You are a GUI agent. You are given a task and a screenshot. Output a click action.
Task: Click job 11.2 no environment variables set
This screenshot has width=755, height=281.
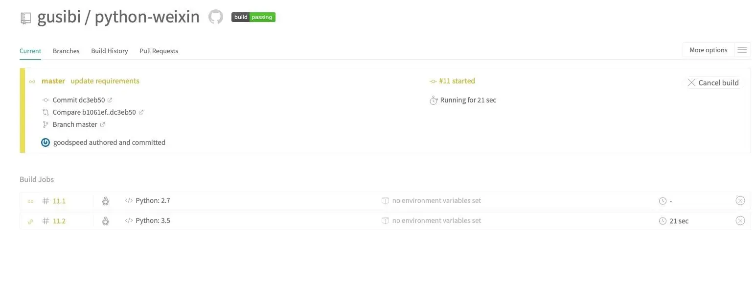click(x=436, y=221)
